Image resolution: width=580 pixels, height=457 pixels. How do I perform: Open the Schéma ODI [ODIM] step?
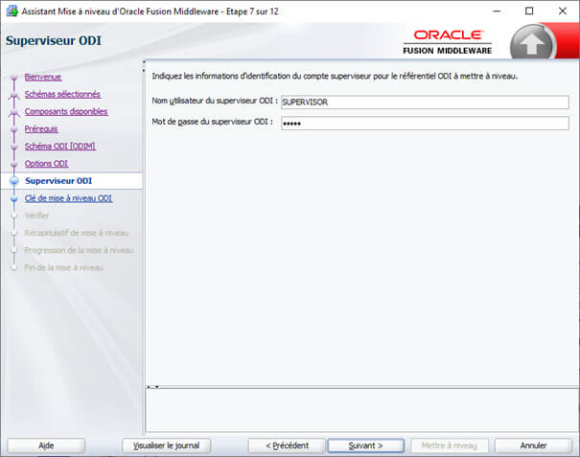[60, 147]
